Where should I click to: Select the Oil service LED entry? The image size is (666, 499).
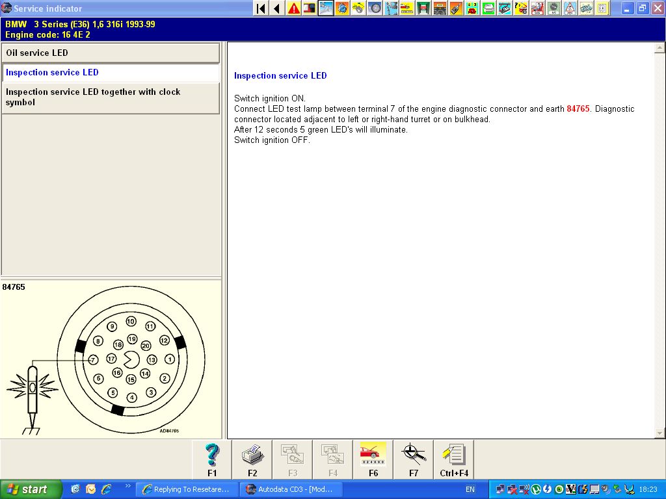pos(111,53)
